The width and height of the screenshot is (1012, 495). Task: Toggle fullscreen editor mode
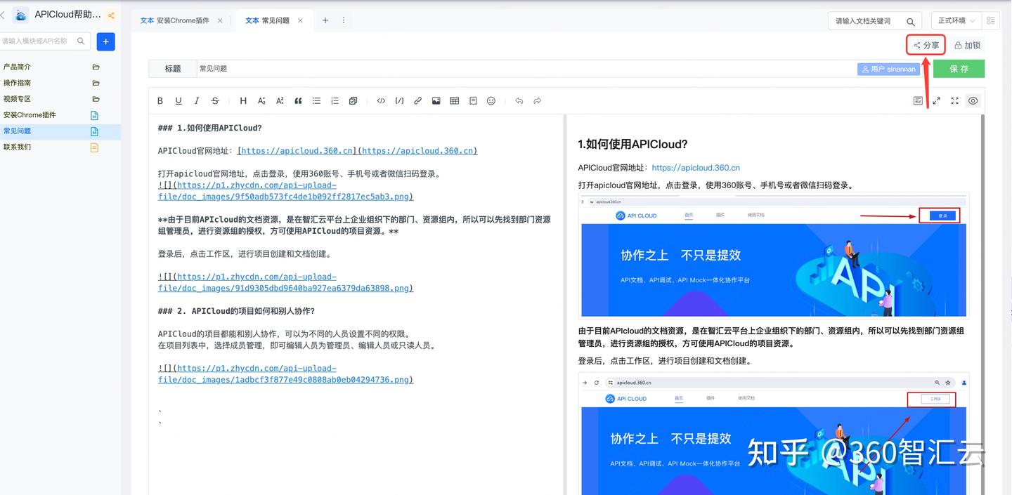point(954,101)
